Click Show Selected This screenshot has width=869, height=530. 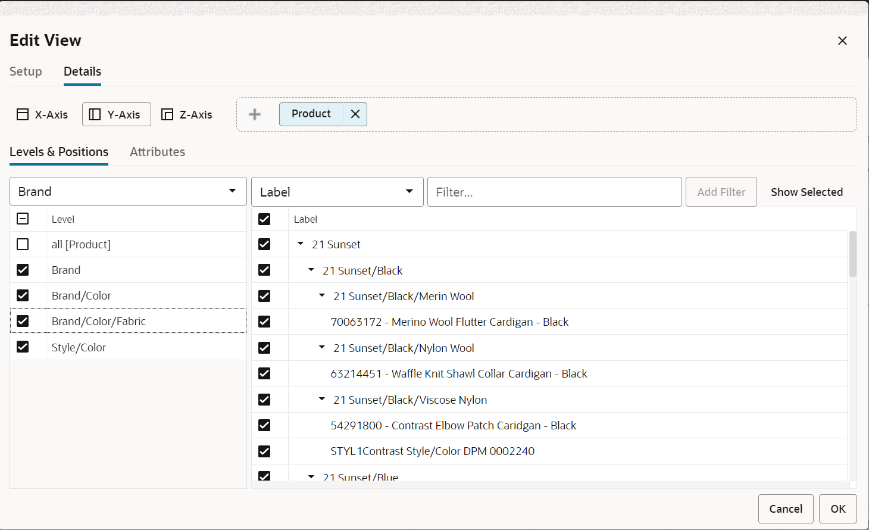[807, 192]
